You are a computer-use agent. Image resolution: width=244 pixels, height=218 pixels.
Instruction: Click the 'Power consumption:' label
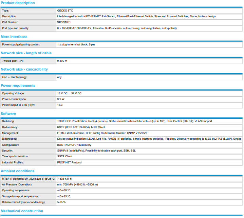click(14, 99)
